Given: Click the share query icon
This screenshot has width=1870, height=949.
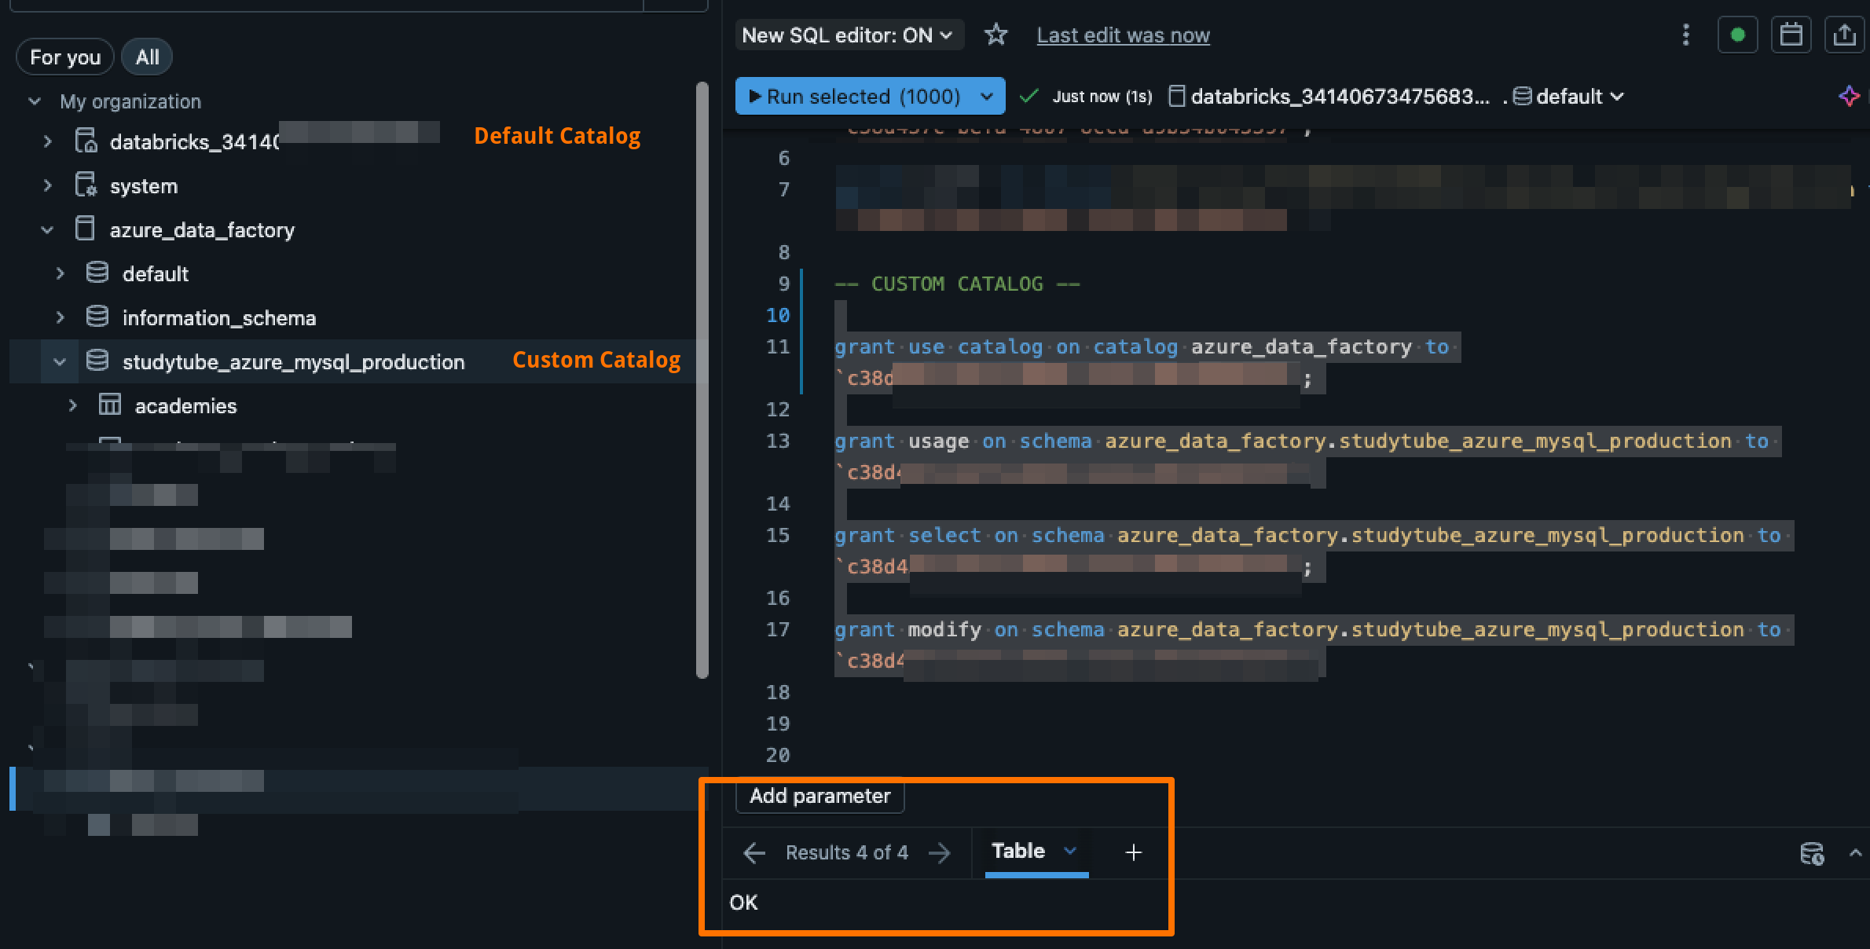Looking at the screenshot, I should coord(1844,35).
